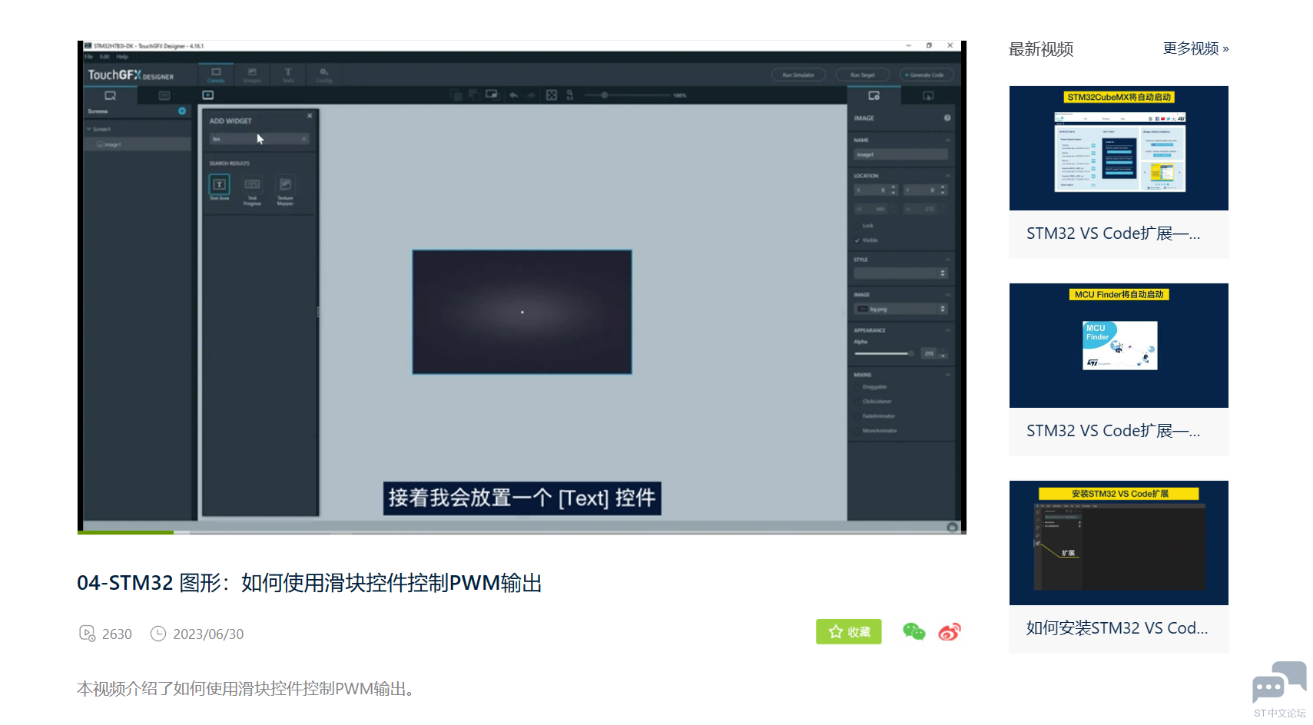Screen dimensions: 1313x725
Task: Collapse the LOCATION section
Action: click(947, 176)
